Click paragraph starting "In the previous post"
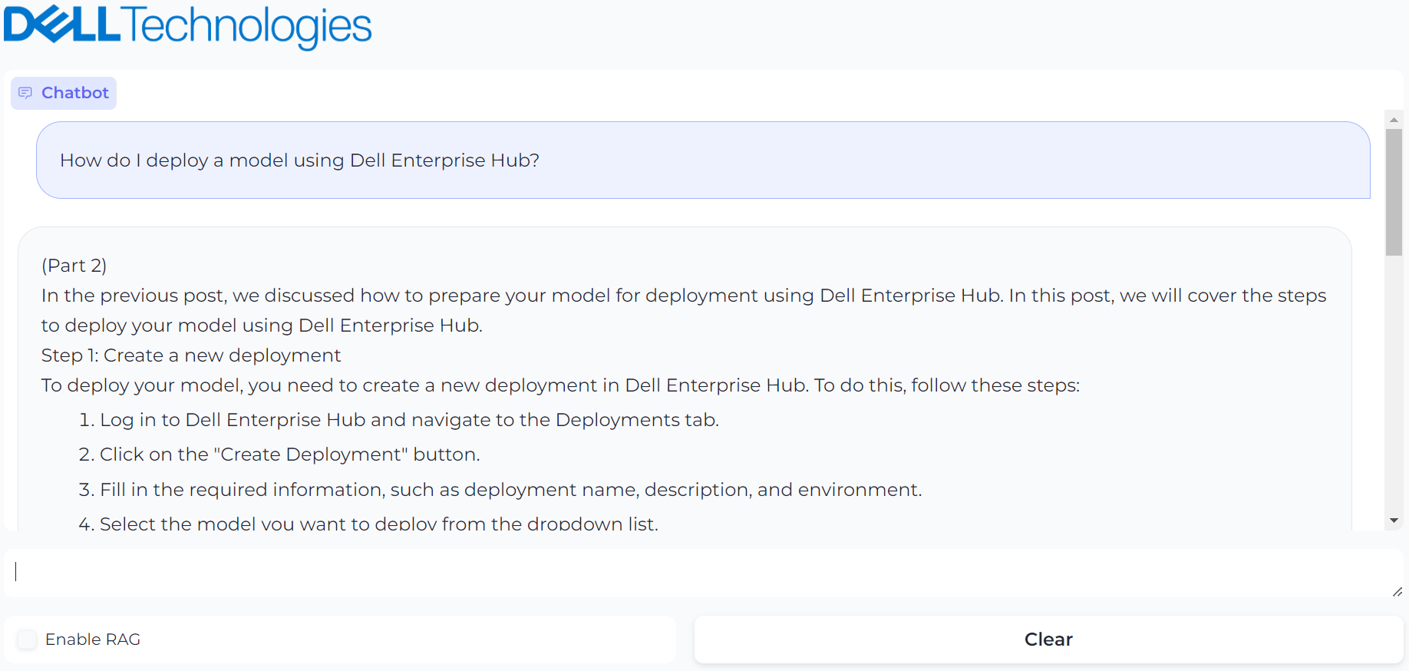Screen dimensions: 1409x671 tap(684, 310)
